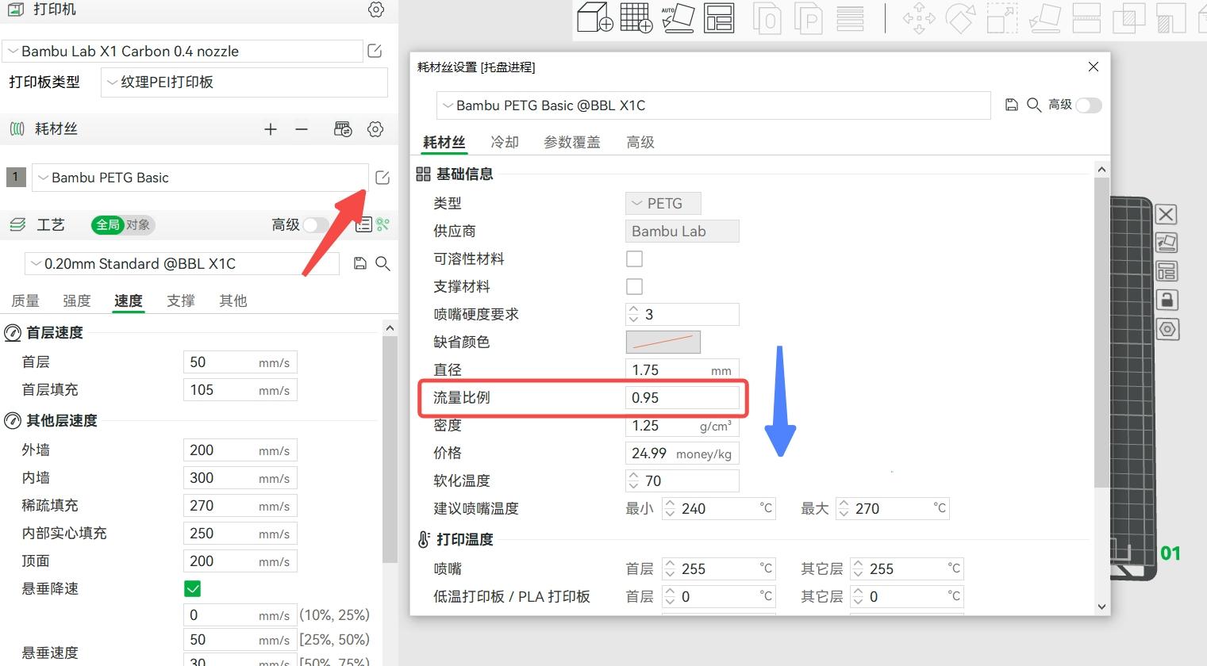Open the 参数覆盖 tab in dialog
The width and height of the screenshot is (1207, 666).
(x=572, y=142)
